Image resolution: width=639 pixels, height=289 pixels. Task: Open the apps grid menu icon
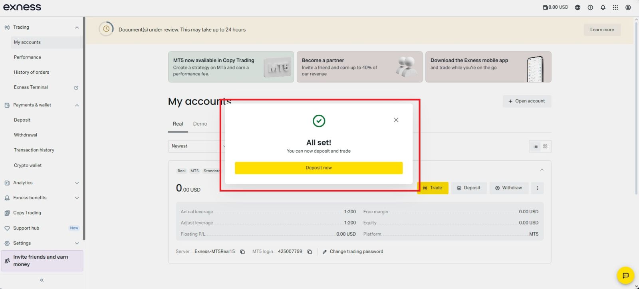[x=615, y=7]
